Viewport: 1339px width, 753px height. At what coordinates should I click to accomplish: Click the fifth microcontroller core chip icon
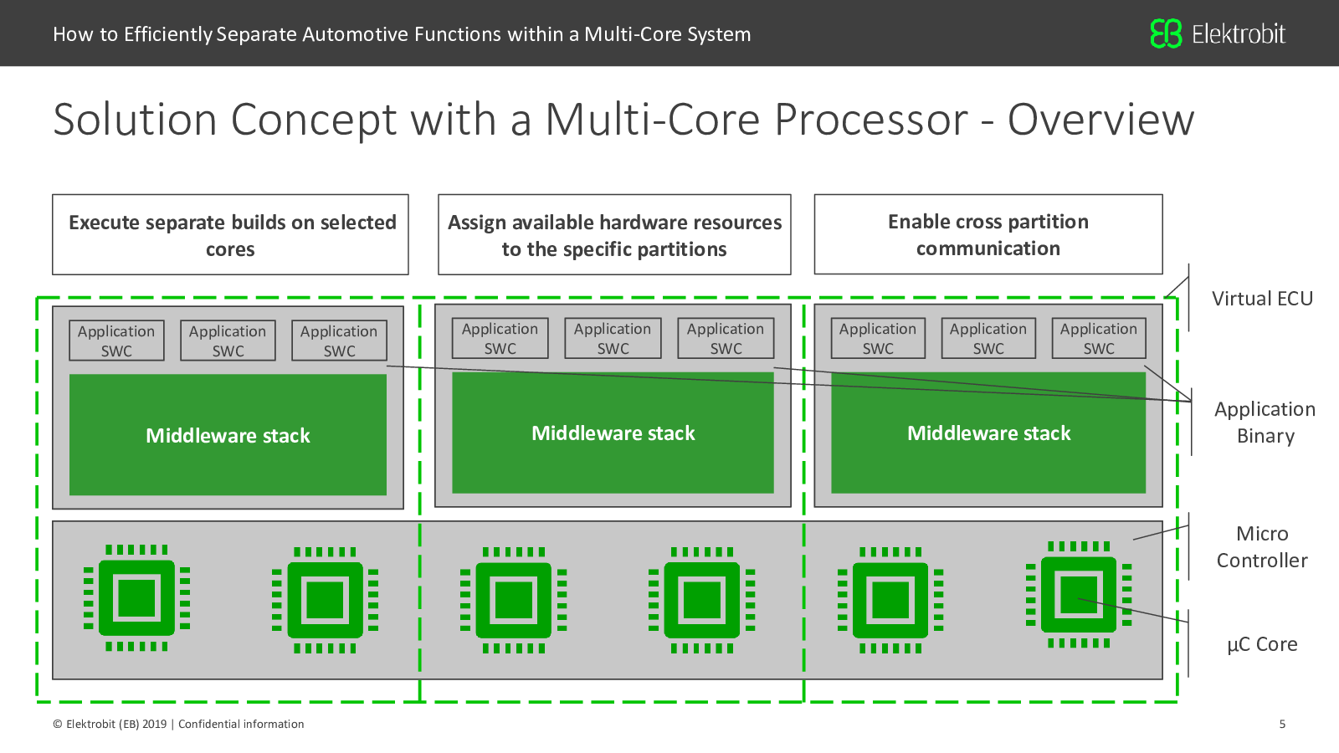(890, 600)
